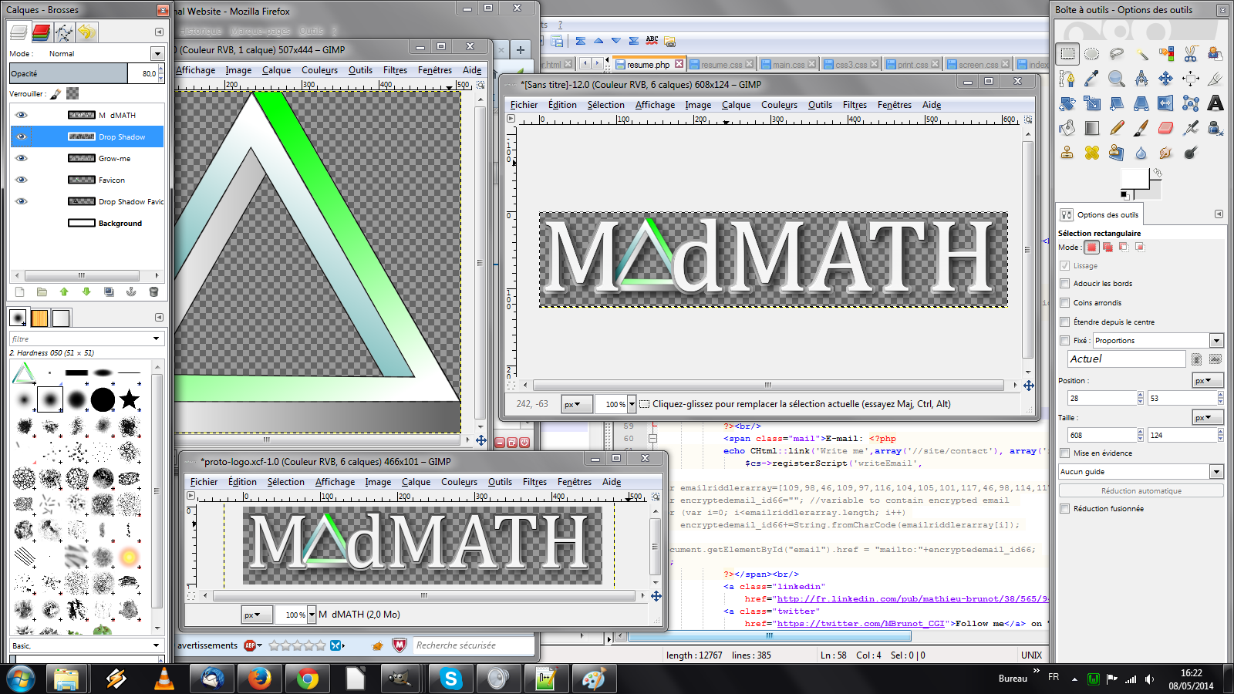Click the Réduction automatique button
Screen dimensions: 1234x694
1141,491
